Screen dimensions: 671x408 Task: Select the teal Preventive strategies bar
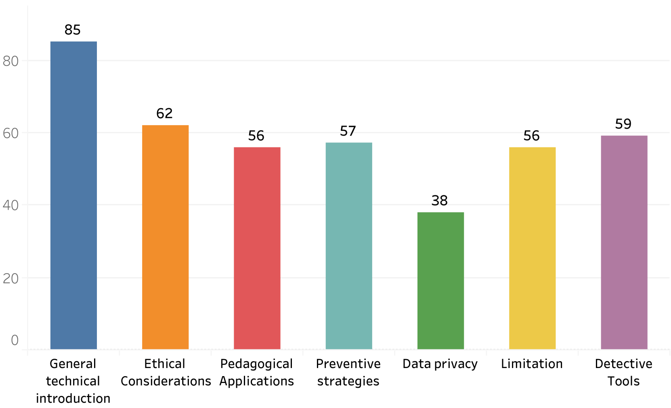349,245
